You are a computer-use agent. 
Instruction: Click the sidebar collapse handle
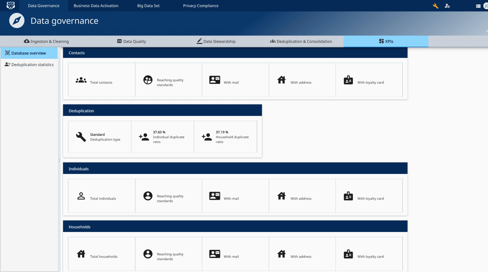pyautogui.click(x=60, y=160)
